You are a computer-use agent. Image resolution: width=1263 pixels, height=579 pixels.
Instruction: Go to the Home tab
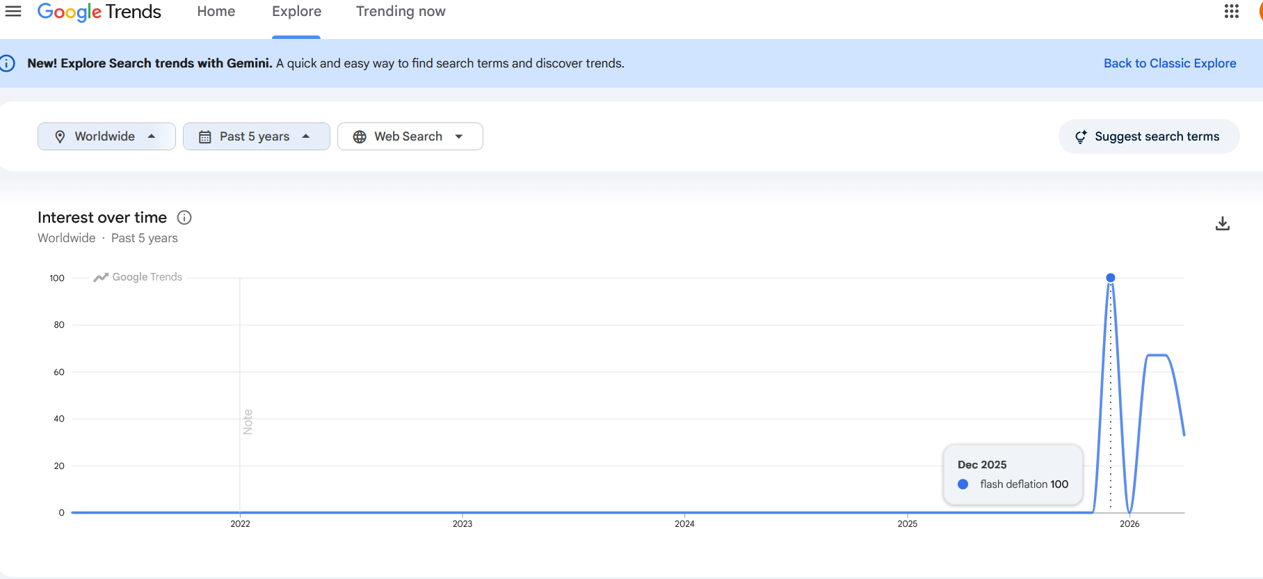(216, 12)
